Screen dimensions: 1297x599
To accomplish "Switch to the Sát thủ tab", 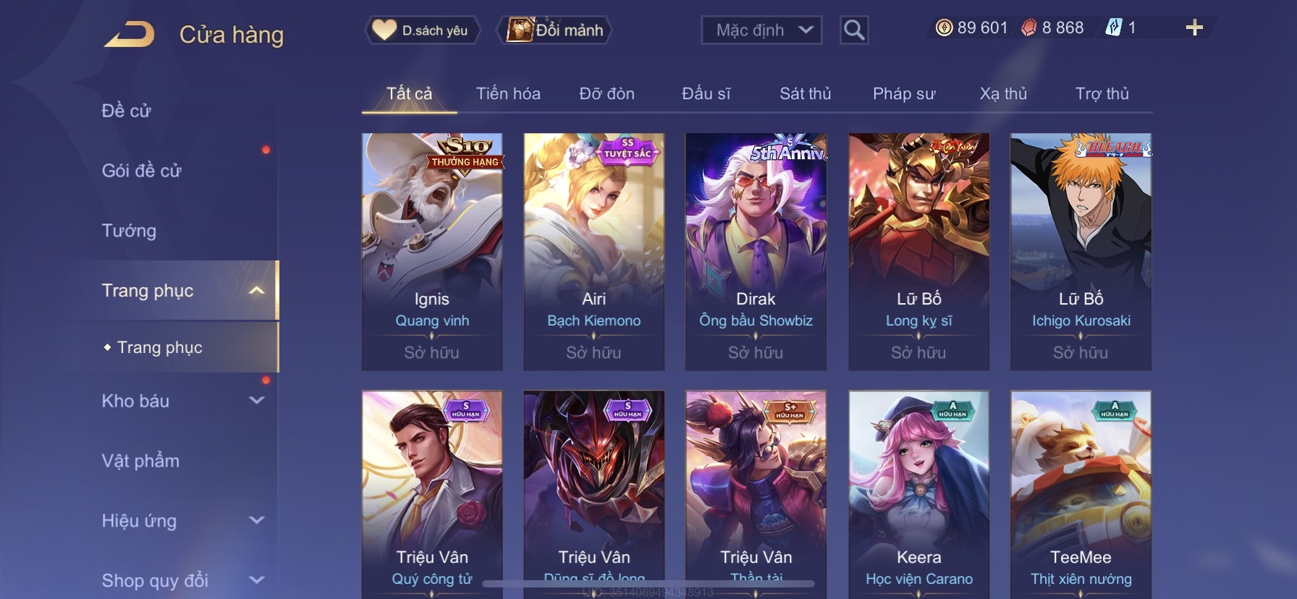I will pos(805,93).
